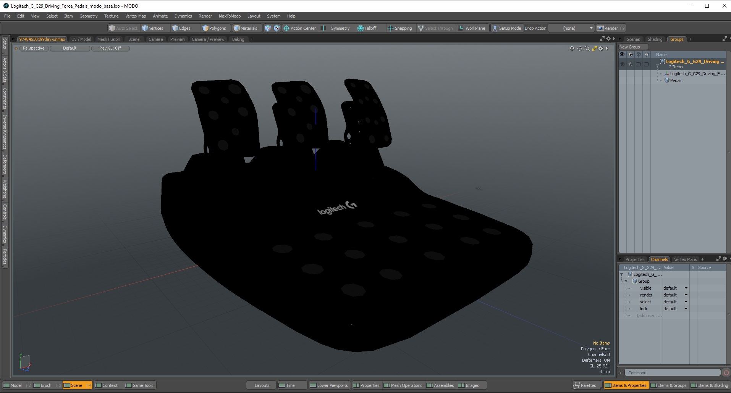Image resolution: width=731 pixels, height=393 pixels.
Task: Click the viewport pan icon
Action: tap(572, 48)
